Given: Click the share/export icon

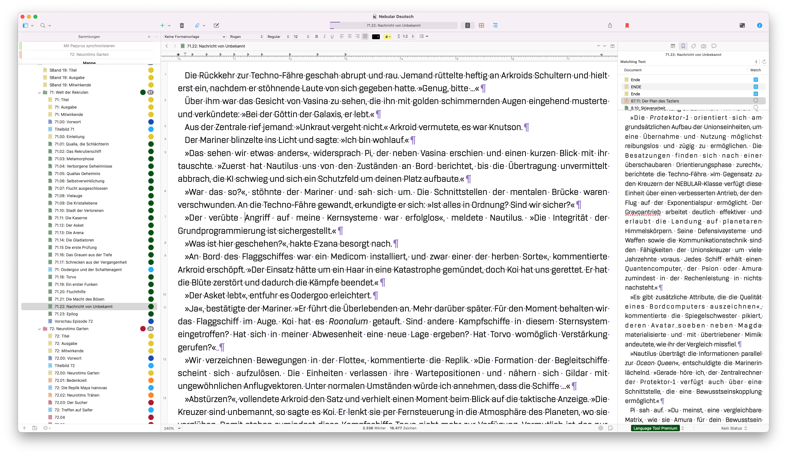Looking at the screenshot, I should click(610, 25).
